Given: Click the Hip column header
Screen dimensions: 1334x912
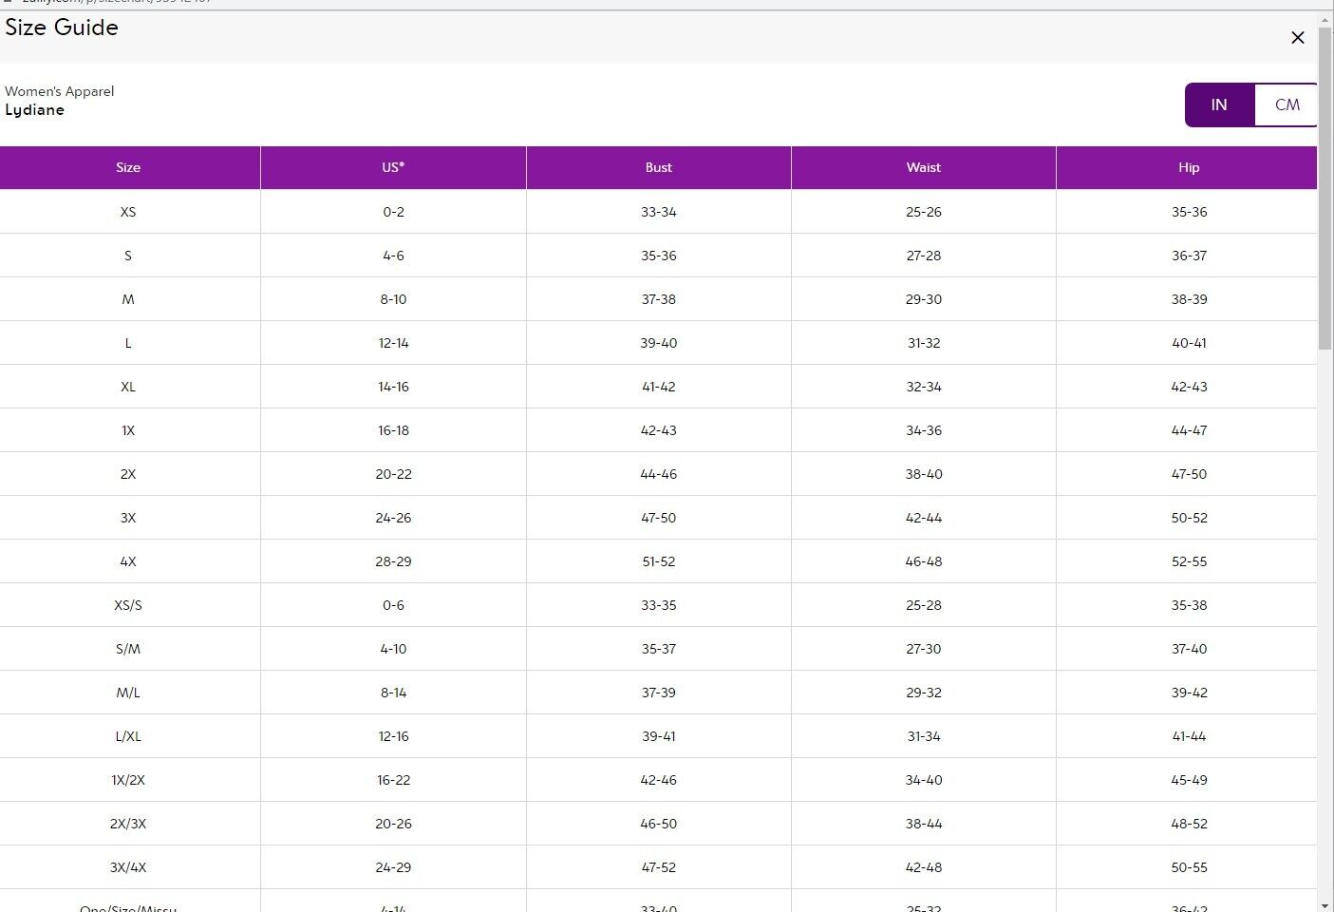Looking at the screenshot, I should click(x=1188, y=167).
